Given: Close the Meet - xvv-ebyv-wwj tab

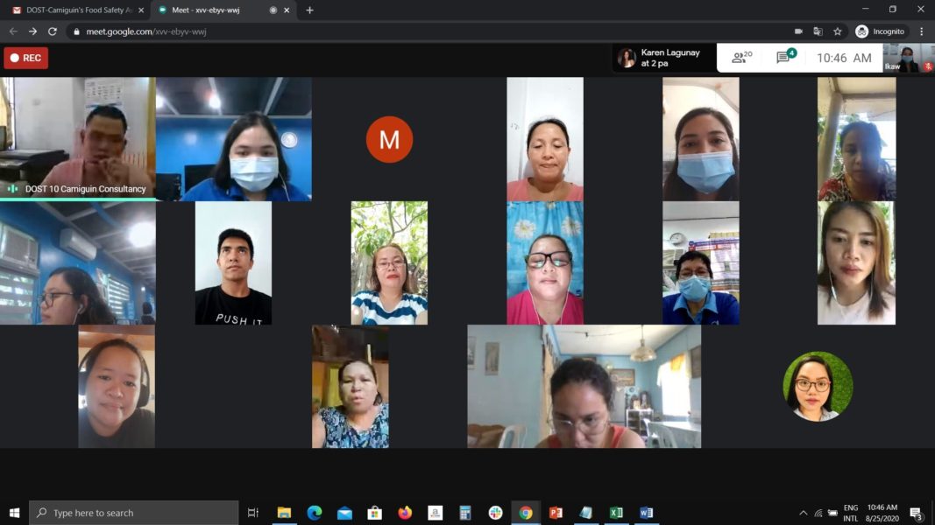Looking at the screenshot, I should [287, 10].
